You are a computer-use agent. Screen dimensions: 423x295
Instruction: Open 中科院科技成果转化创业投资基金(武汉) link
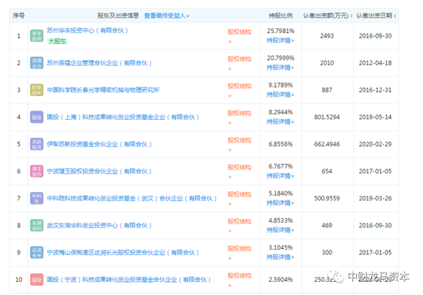coord(132,198)
